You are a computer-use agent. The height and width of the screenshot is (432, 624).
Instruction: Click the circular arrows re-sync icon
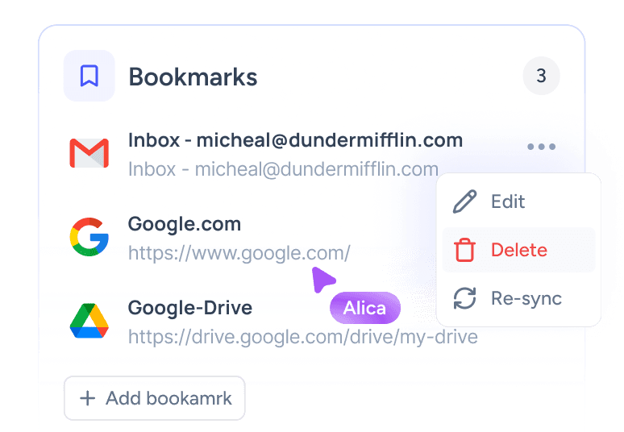coord(465,298)
